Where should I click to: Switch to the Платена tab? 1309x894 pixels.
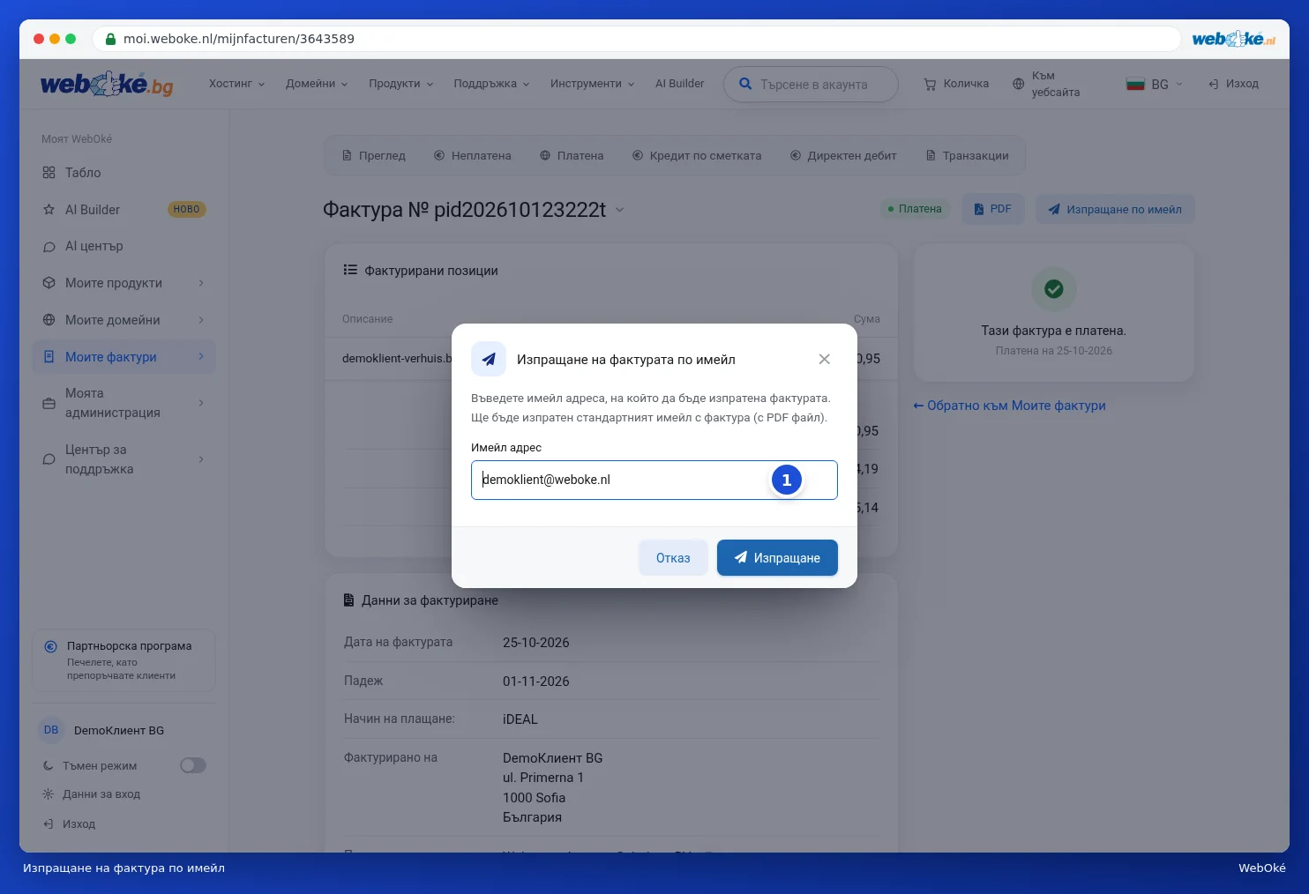tap(572, 156)
